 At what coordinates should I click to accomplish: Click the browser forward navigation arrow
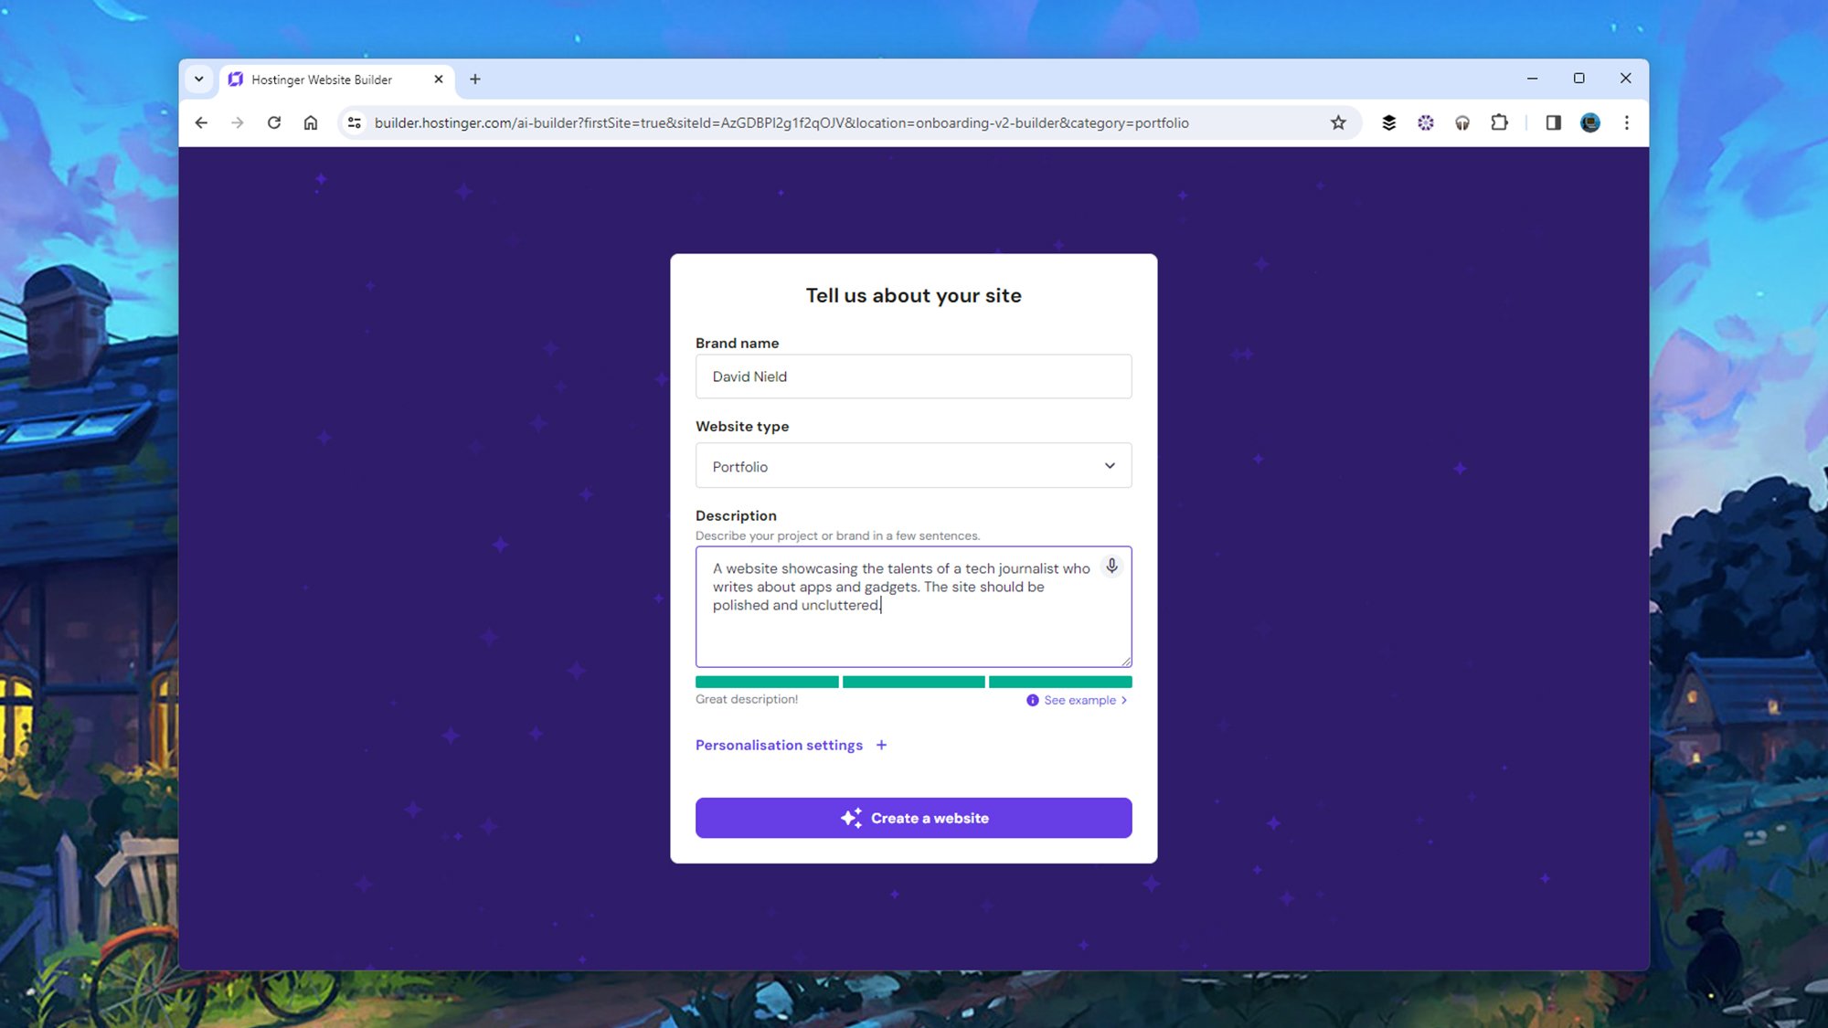[x=238, y=122]
